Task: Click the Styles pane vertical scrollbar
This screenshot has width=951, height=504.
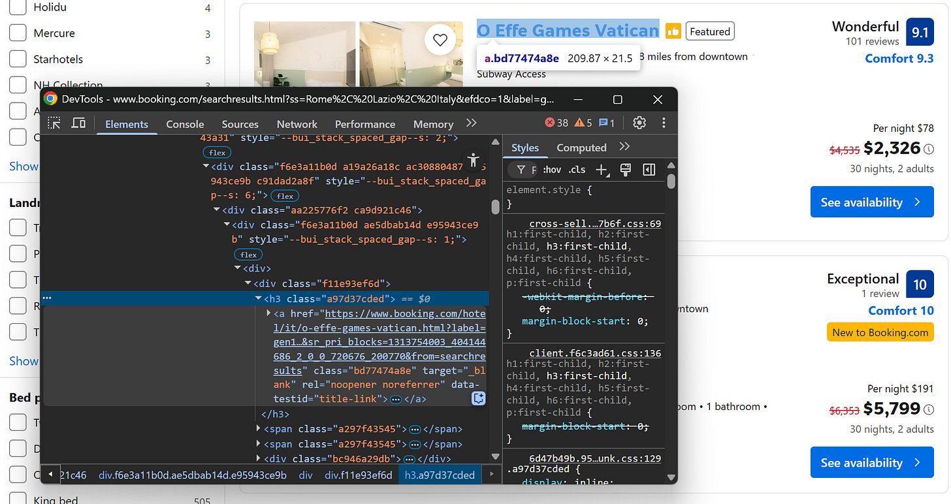Action: click(671, 181)
